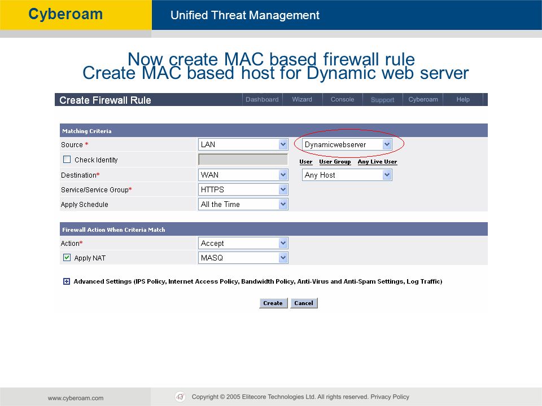Open the All the Time schedule dropdown
Screen dimensions: 542x406
coord(243,204)
